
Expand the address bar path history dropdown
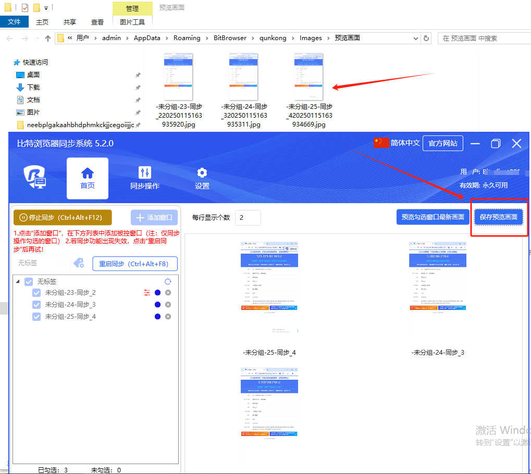tap(415, 38)
